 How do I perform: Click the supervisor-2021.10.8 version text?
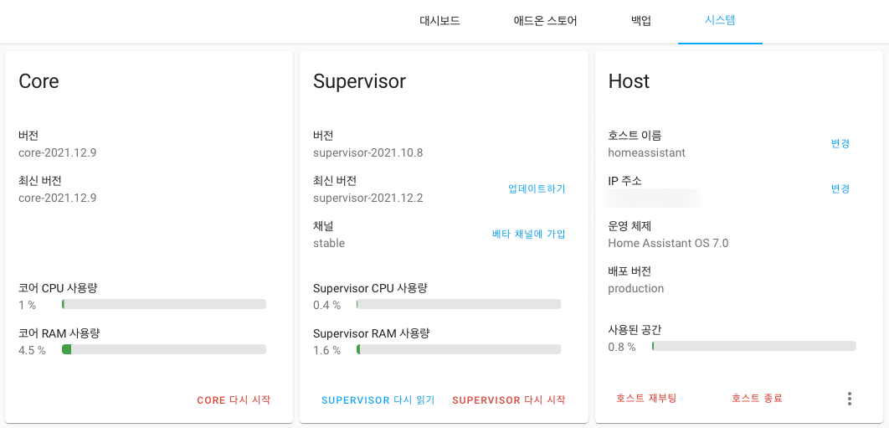(x=368, y=152)
